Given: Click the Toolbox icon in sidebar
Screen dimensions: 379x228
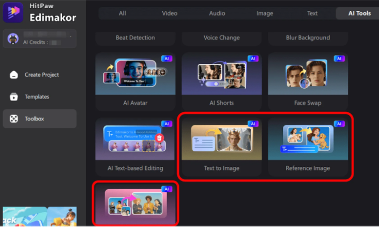Looking at the screenshot, I should pos(14,119).
